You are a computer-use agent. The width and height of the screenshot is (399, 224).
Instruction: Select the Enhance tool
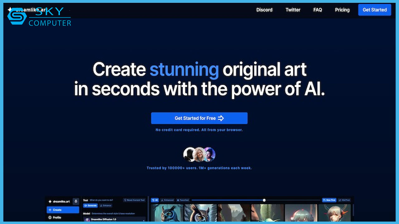(106, 206)
